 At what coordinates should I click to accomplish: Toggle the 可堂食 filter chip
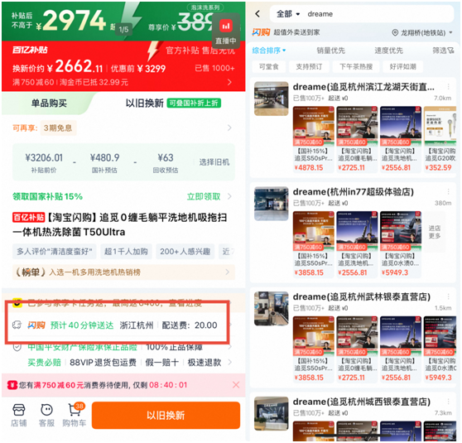pyautogui.click(x=269, y=66)
